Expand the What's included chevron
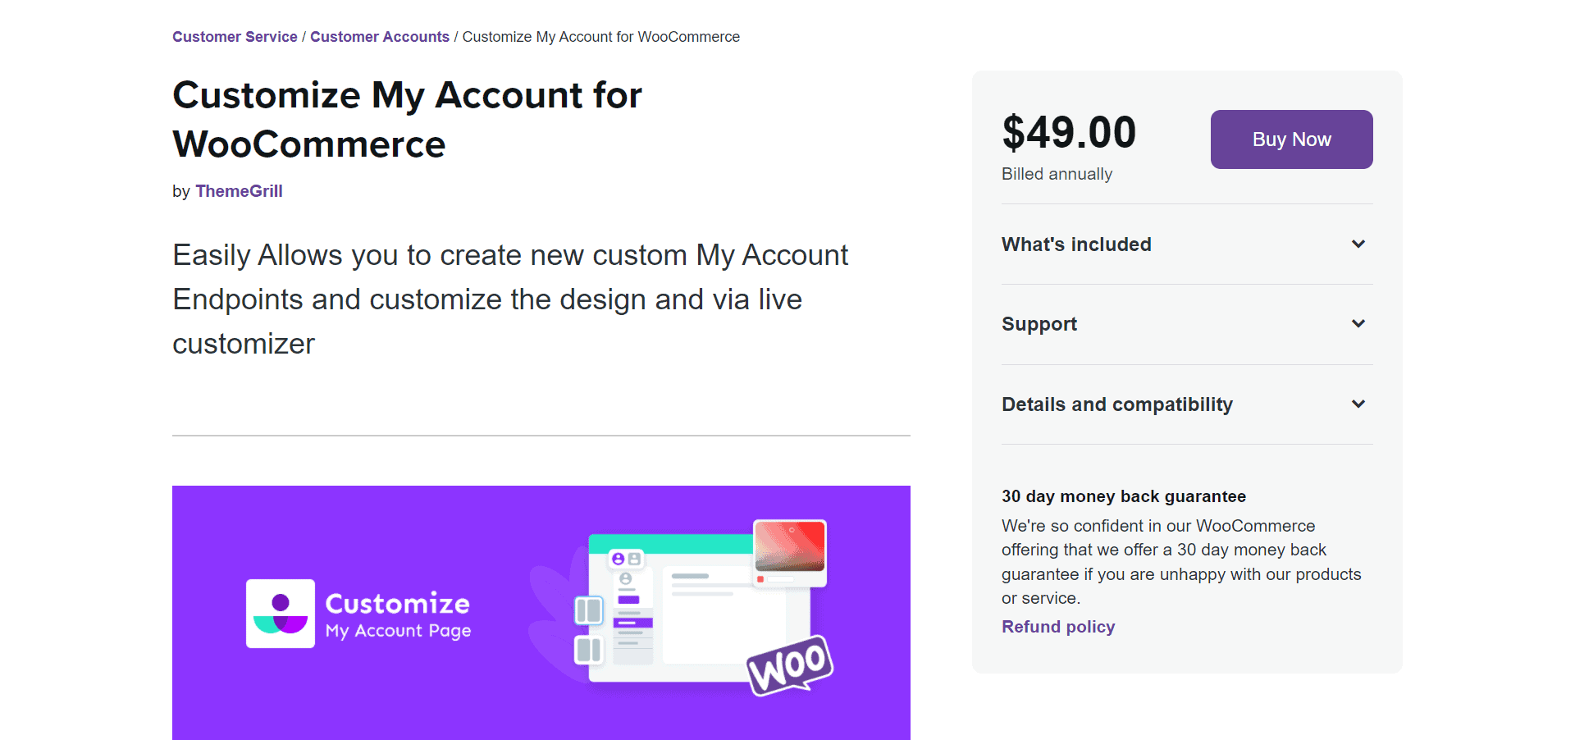Screen dimensions: 1575x740 coord(1358,244)
